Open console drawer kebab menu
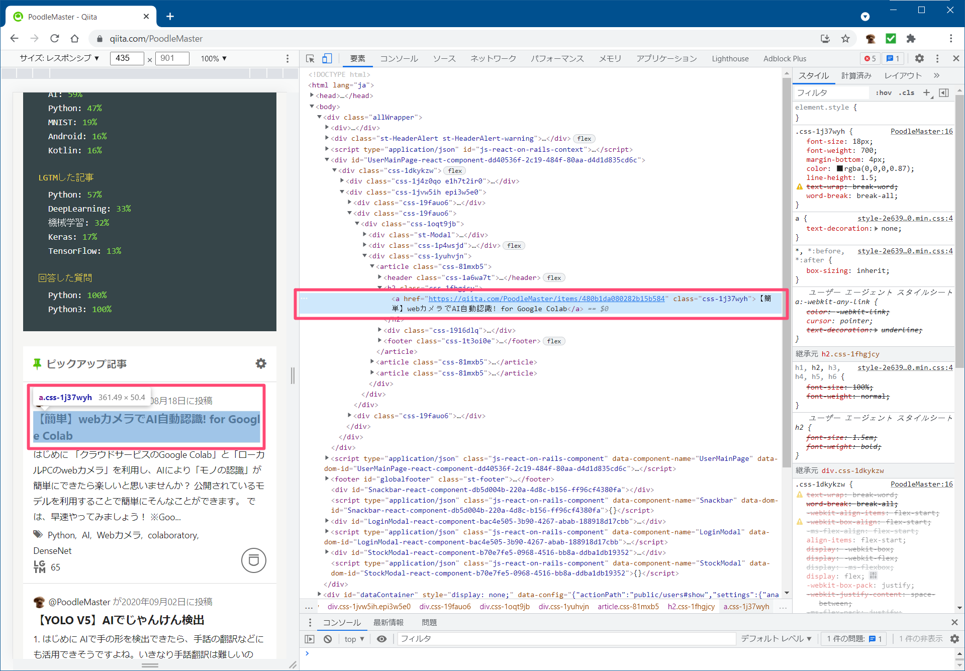The image size is (965, 671). tap(310, 622)
